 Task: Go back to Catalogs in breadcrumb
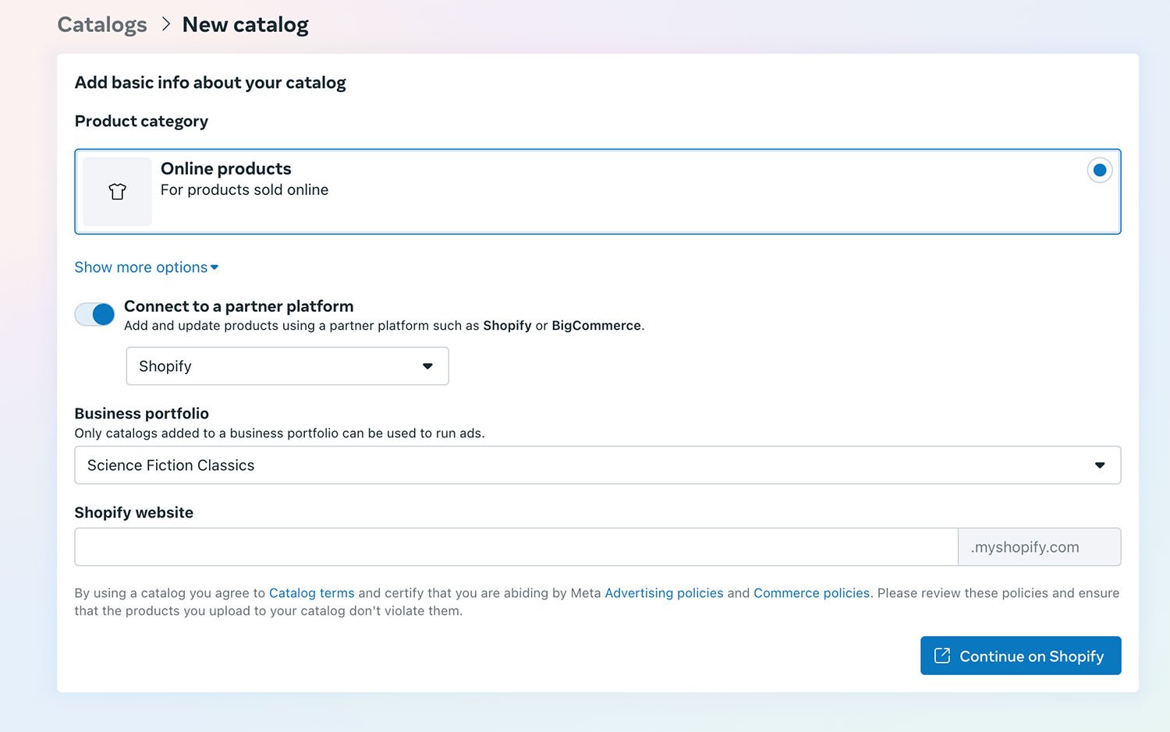coord(102,25)
